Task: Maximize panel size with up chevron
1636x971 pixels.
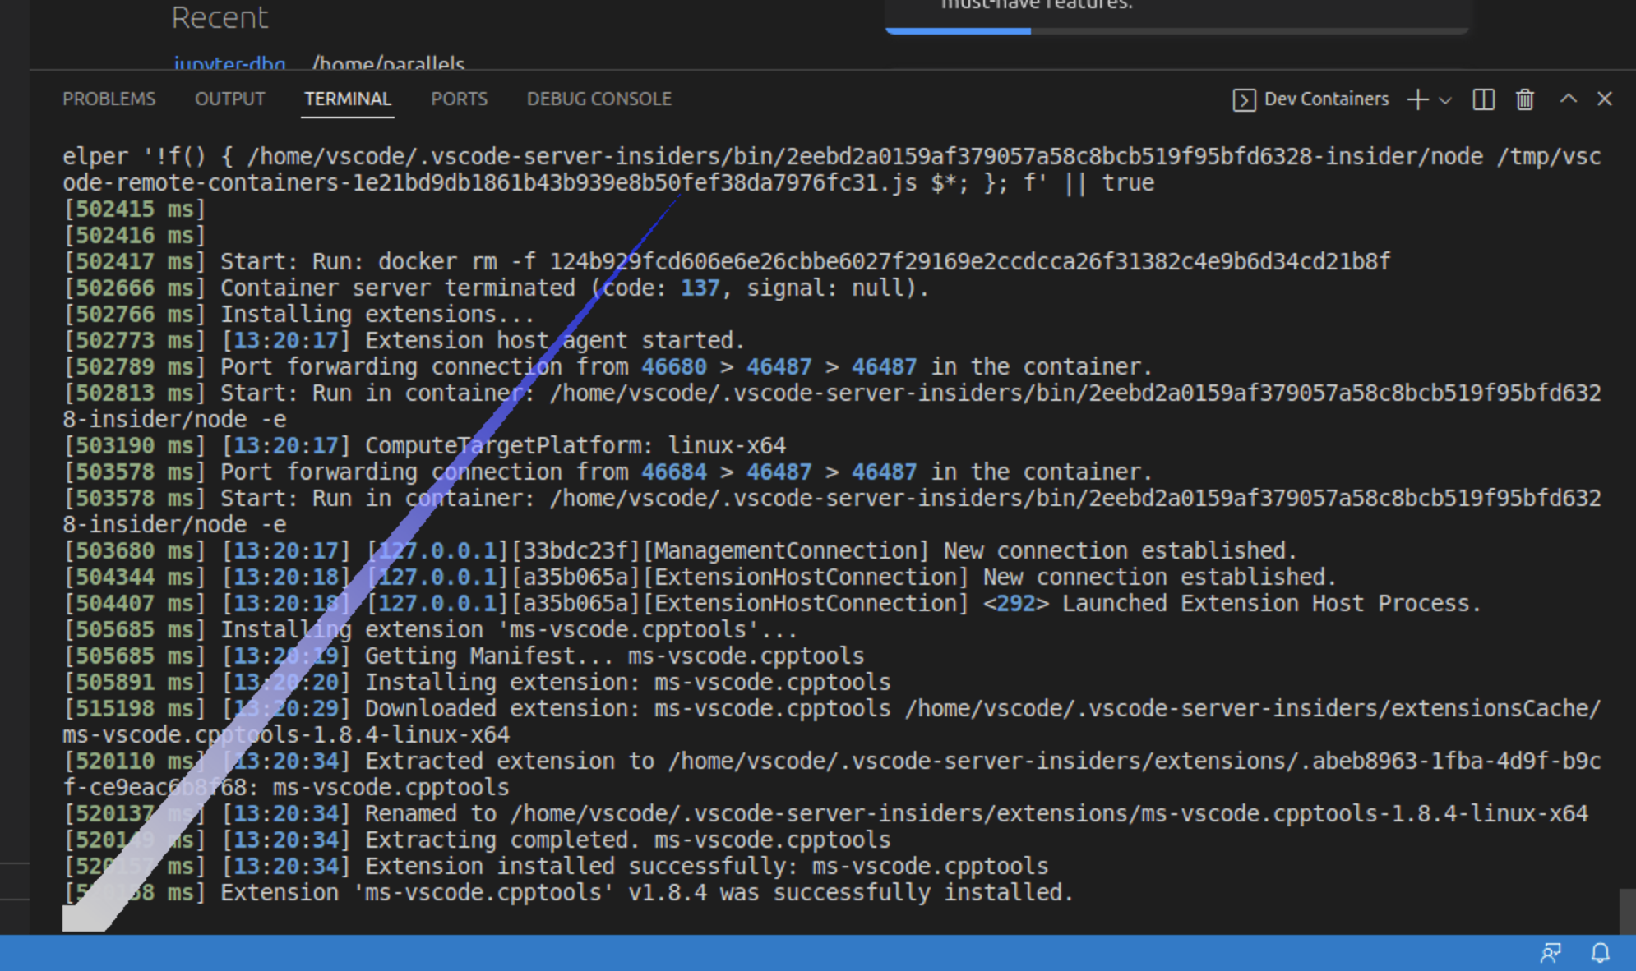Action: [1569, 99]
